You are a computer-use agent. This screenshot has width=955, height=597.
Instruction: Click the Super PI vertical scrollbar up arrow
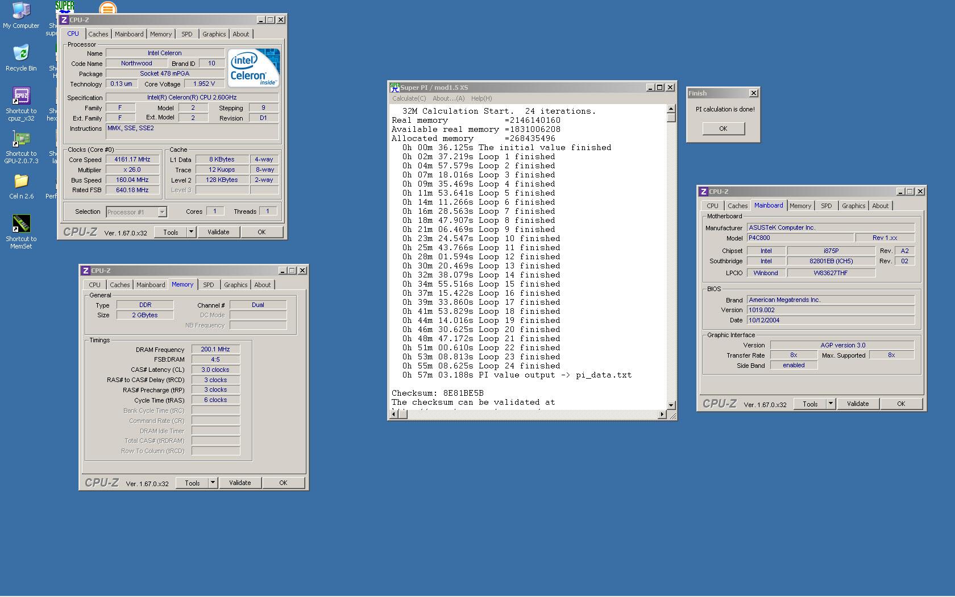pos(671,109)
